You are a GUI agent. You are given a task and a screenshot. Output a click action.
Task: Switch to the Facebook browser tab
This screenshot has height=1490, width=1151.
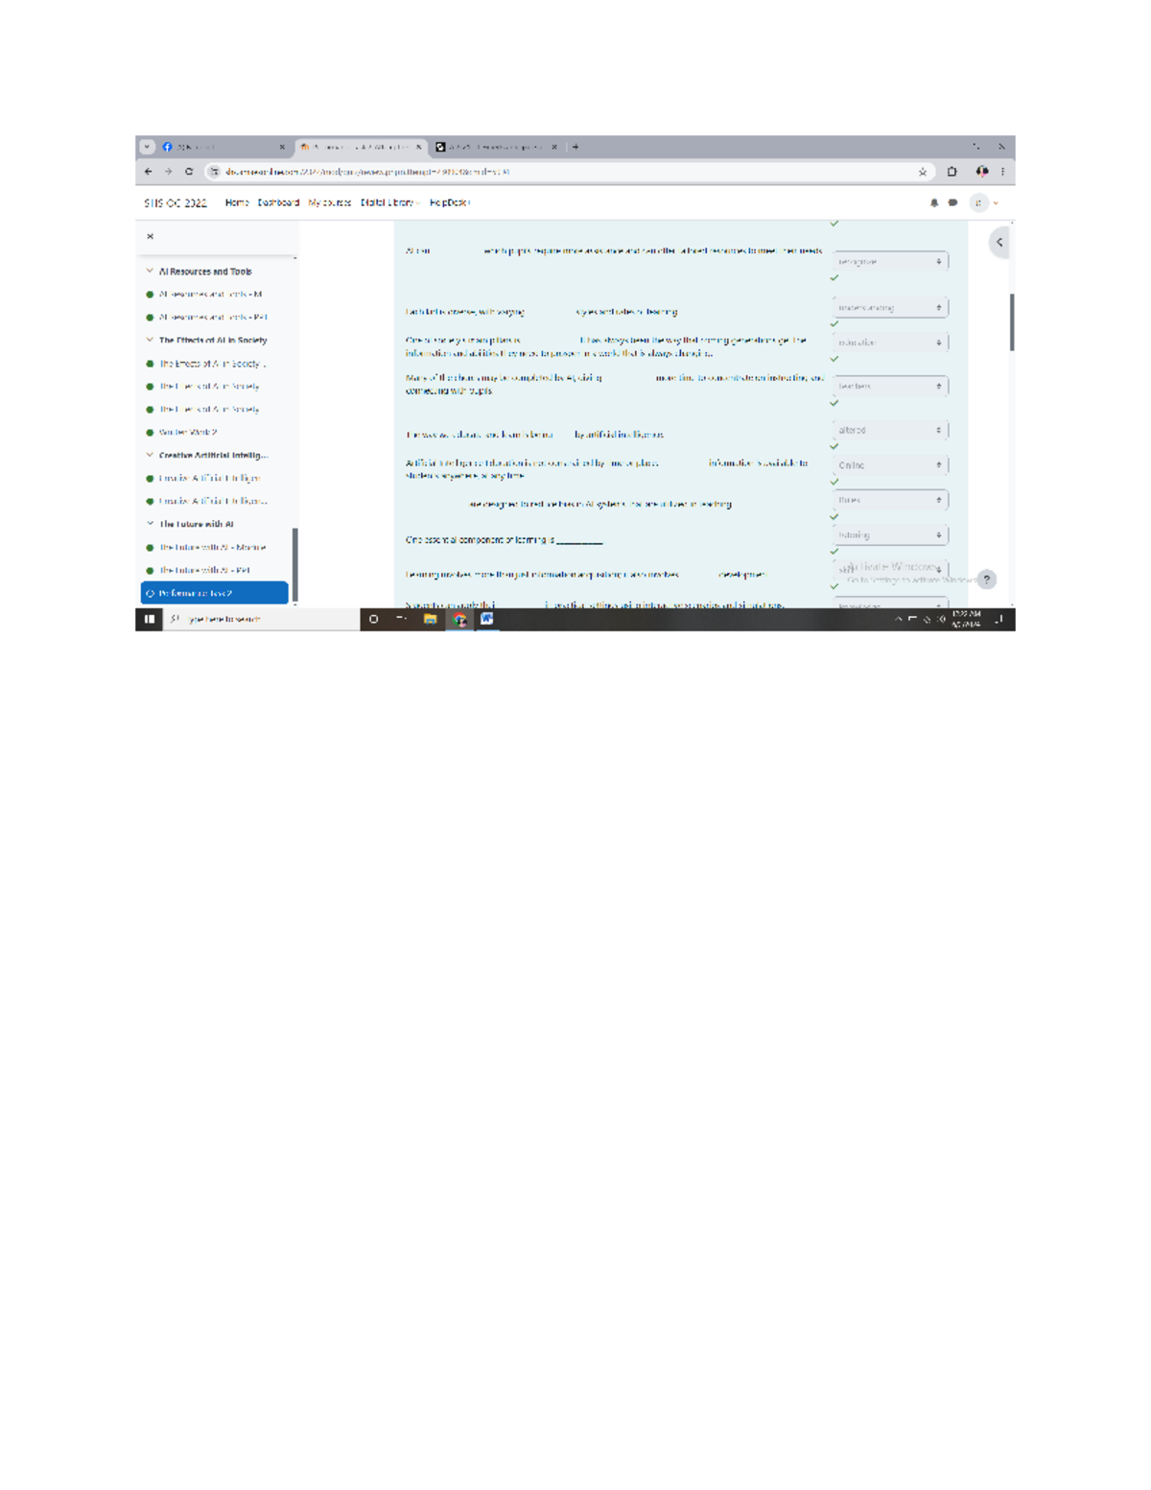[x=221, y=147]
